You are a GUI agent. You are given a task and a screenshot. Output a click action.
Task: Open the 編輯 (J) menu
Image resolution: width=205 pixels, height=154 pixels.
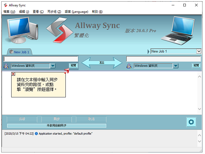tap(24, 12)
